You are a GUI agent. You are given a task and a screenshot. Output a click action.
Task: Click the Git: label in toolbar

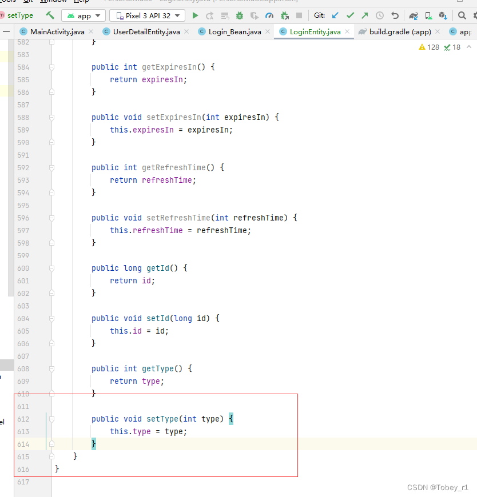pyautogui.click(x=319, y=15)
